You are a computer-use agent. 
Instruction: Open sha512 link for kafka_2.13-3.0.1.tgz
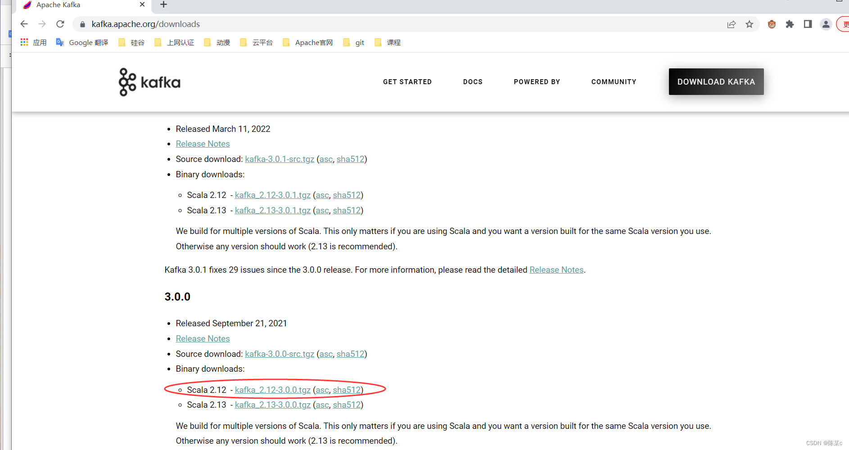[x=347, y=211]
